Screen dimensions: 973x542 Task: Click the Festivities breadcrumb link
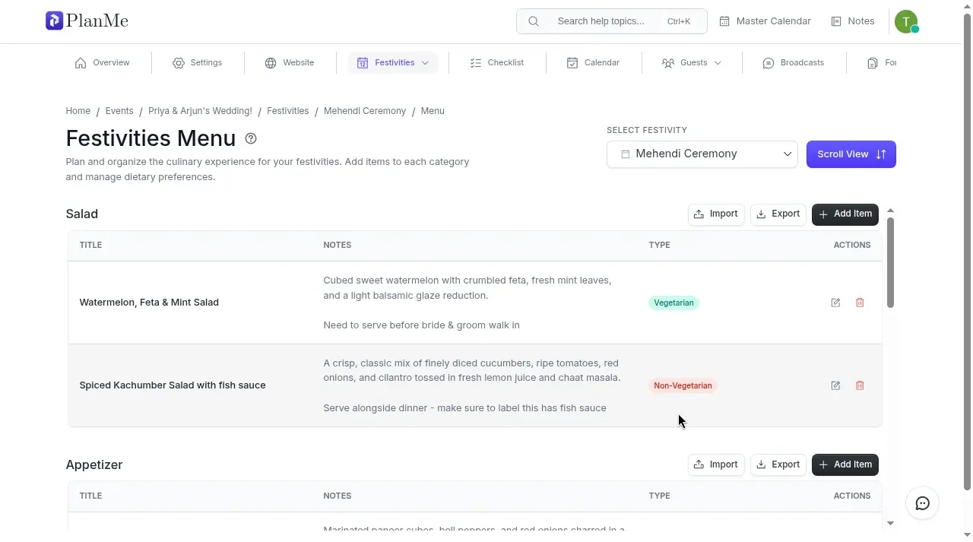click(287, 111)
